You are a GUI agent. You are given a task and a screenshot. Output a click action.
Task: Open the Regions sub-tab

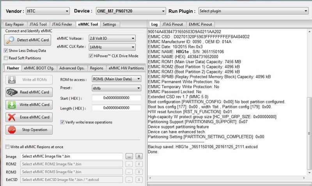[x=96, y=68]
